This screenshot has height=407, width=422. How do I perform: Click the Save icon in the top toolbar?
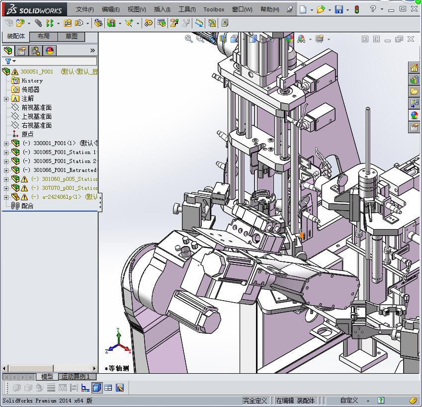tap(338, 9)
